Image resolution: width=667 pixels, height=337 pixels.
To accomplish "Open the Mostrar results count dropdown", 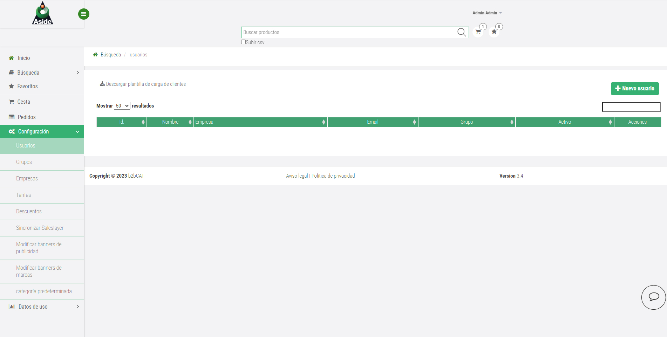I will point(122,106).
